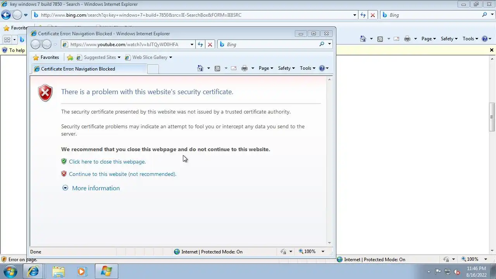
Task: Launch Windows Media Player from taskbar
Action: click(82, 271)
